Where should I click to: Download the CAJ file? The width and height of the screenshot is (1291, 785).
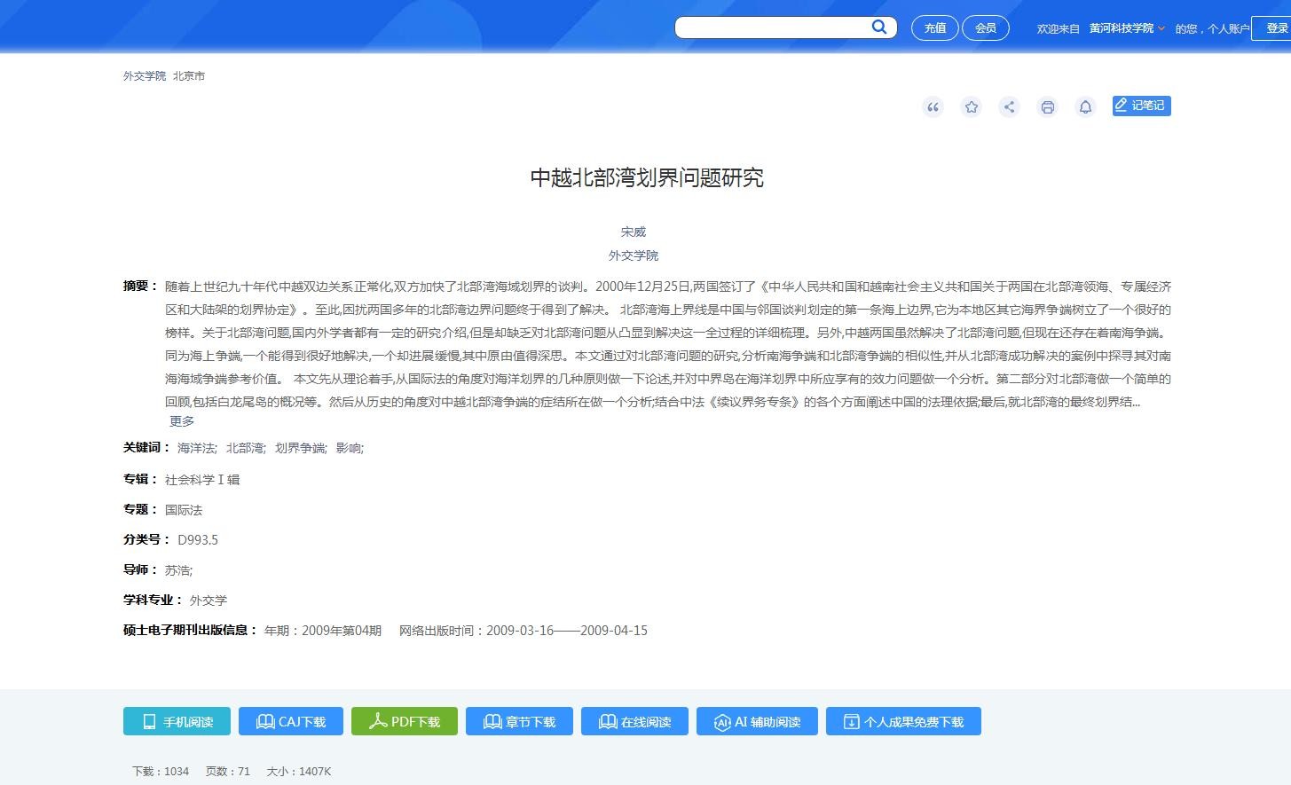coord(292,721)
